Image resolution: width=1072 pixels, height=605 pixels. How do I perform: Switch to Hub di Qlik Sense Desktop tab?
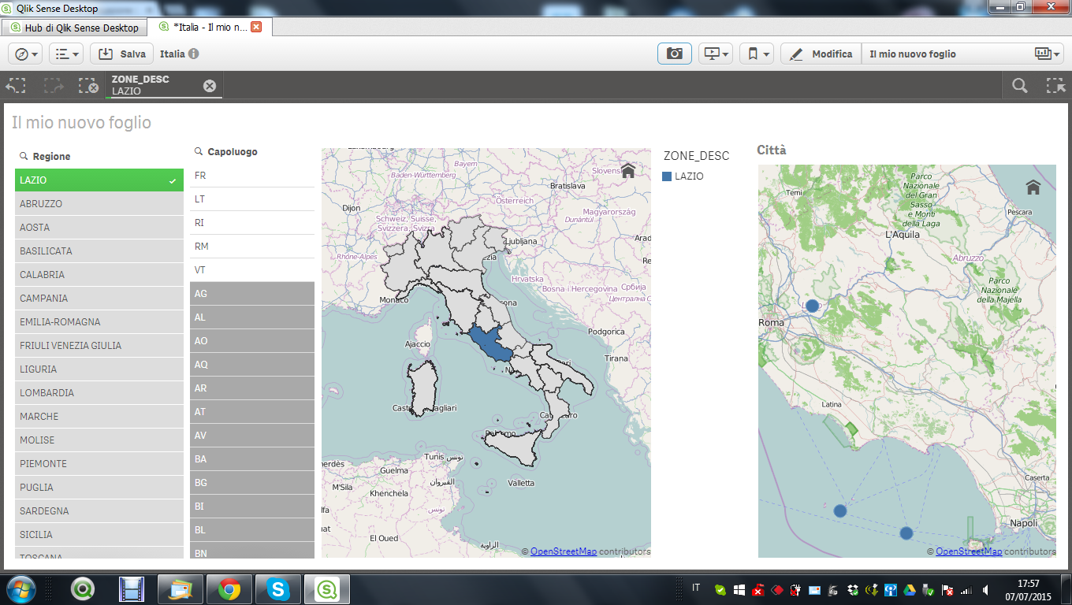pos(75,28)
